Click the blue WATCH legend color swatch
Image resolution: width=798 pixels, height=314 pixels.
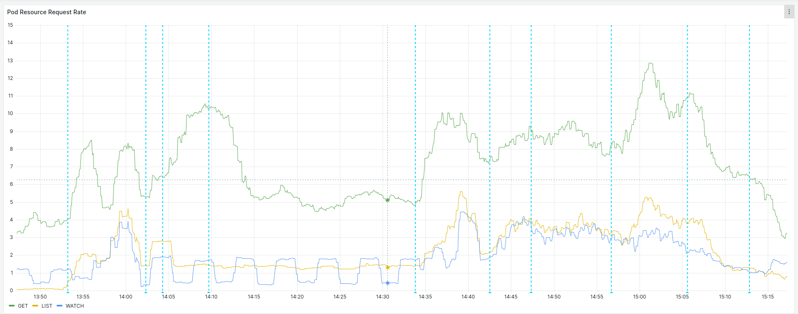click(59, 306)
